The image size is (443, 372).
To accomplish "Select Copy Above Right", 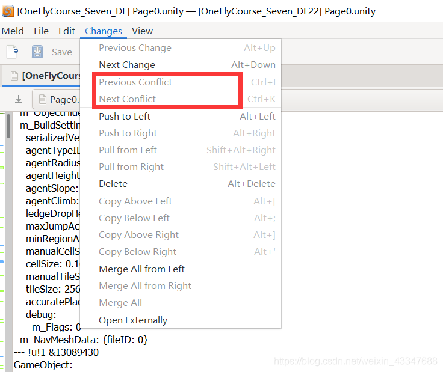I will [181, 235].
